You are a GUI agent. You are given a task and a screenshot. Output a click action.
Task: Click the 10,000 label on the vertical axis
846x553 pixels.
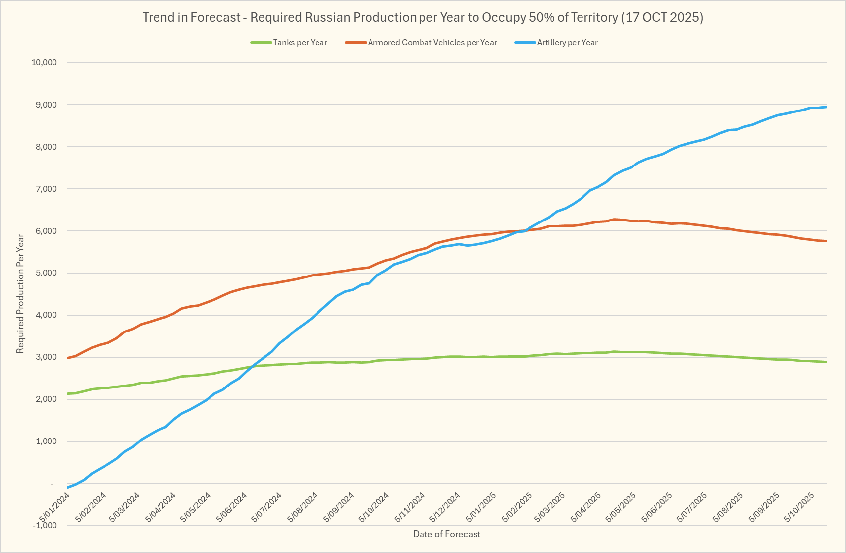[x=45, y=62]
